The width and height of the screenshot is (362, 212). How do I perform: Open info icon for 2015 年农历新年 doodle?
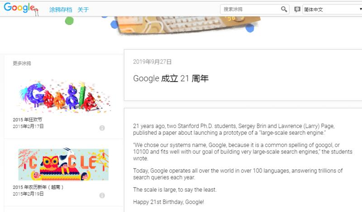coord(102,195)
